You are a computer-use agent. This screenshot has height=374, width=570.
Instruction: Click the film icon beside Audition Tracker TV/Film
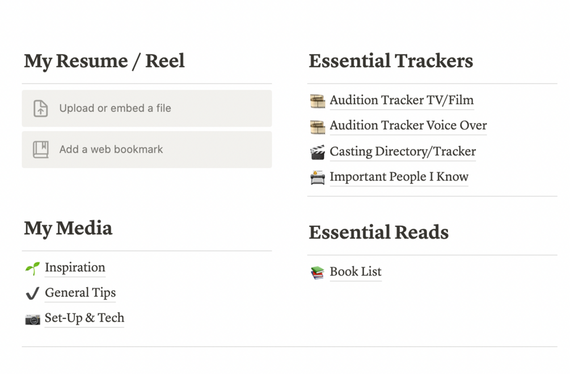pos(318,101)
